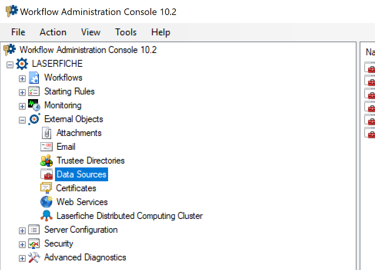Select first data source in list pane
The width and height of the screenshot is (375, 270).
click(370, 67)
